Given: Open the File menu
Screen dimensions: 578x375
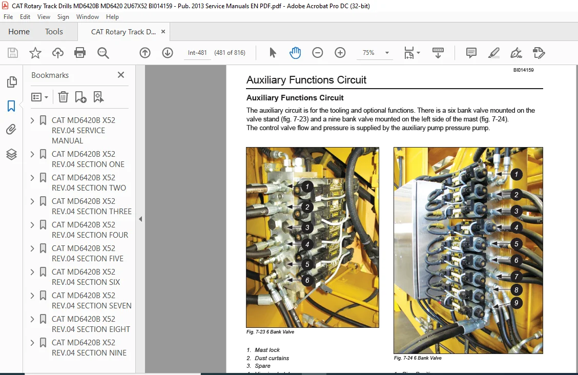Looking at the screenshot, I should (x=8, y=16).
